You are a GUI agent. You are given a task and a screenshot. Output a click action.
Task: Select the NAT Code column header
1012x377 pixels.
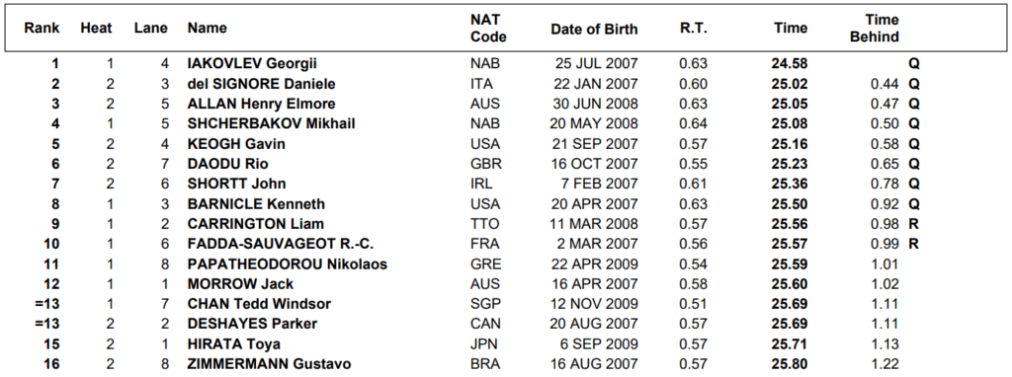click(x=488, y=29)
